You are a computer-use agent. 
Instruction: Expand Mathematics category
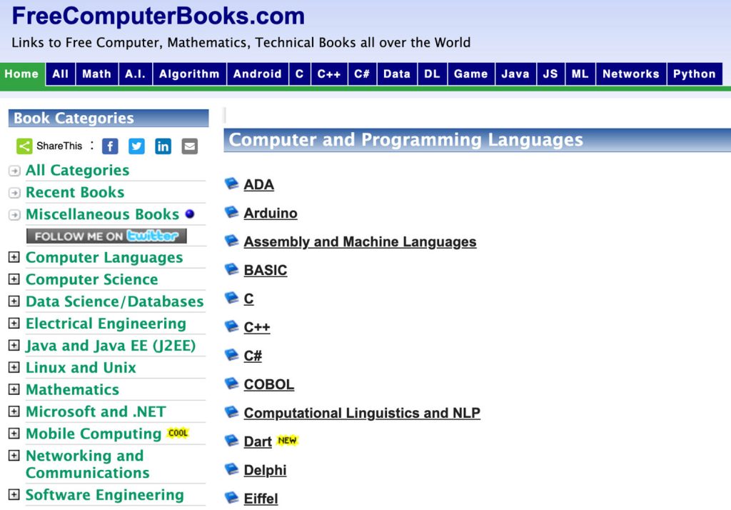14,389
